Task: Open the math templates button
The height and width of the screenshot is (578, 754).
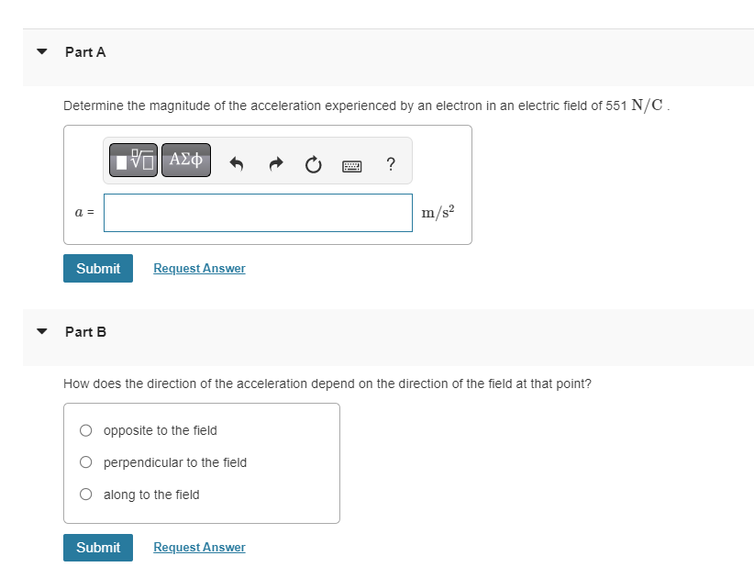Action: 134,161
